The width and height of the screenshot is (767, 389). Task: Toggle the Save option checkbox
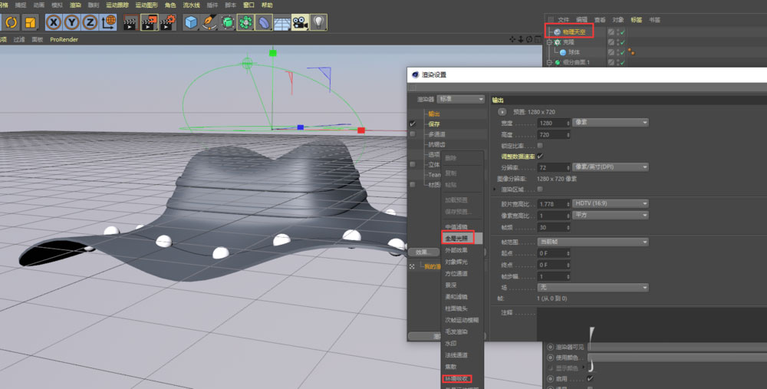pos(413,124)
